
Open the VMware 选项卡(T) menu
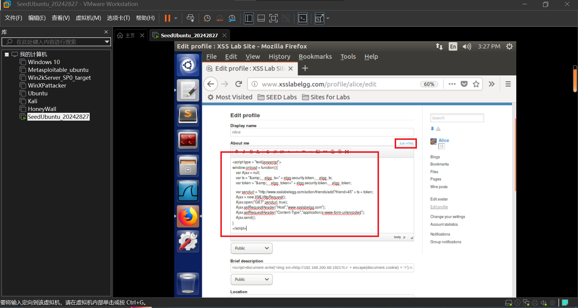point(118,18)
